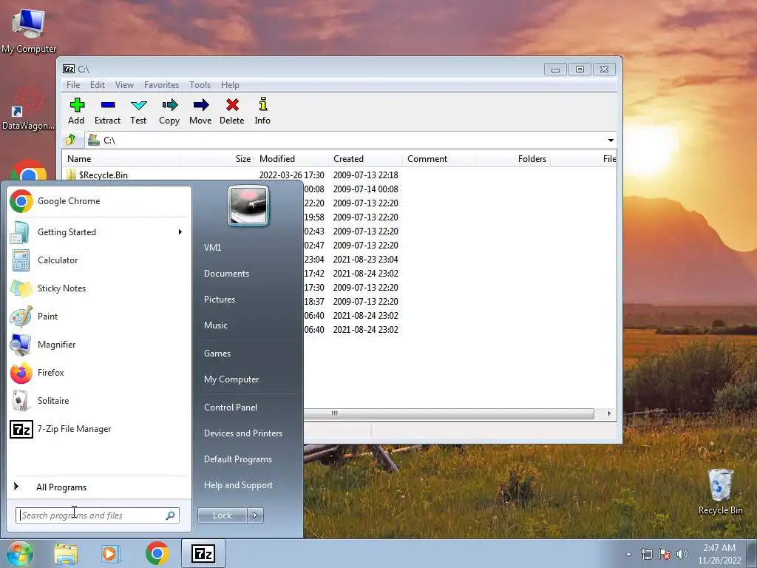757x568 pixels.
Task: Run Test from the 7-Zip toolbar
Action: click(138, 112)
